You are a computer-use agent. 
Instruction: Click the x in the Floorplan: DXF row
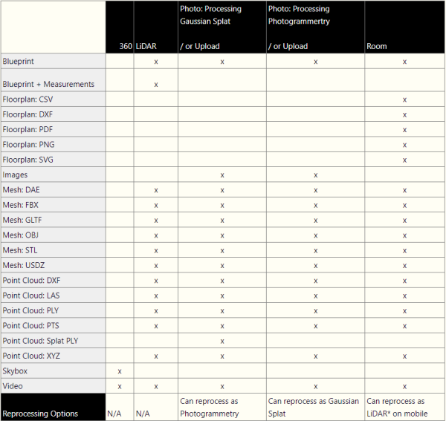(x=404, y=114)
